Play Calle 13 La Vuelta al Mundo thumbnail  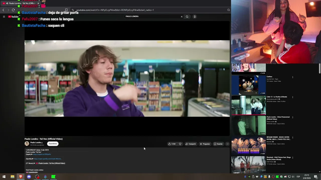click(x=249, y=105)
